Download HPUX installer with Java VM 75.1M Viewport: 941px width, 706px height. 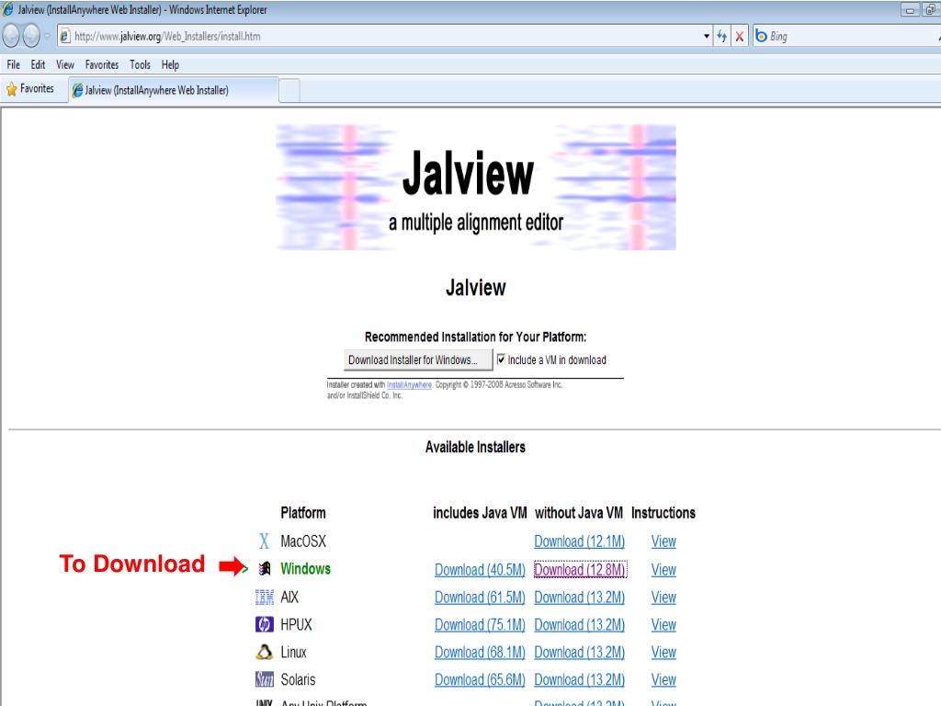(480, 624)
